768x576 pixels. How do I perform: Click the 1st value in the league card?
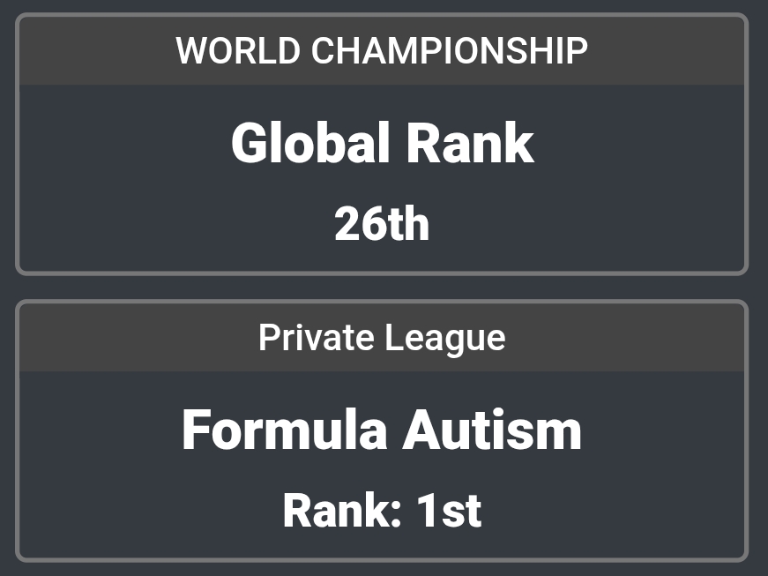[x=449, y=511]
